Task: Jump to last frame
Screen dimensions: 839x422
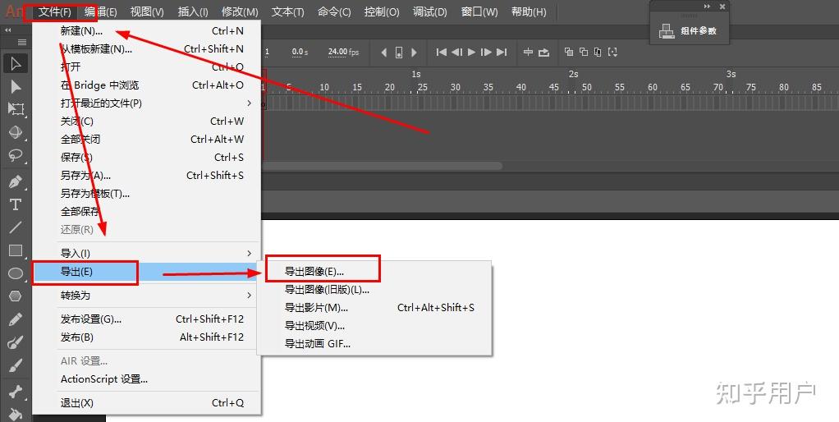Action: pyautogui.click(x=502, y=53)
